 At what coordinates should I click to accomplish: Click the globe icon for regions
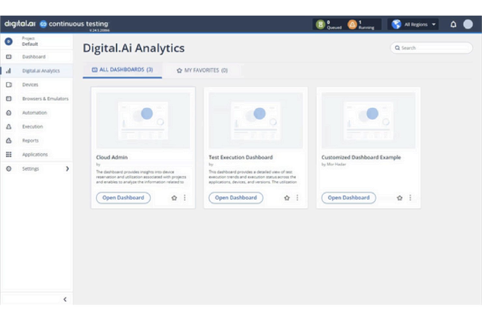[396, 24]
